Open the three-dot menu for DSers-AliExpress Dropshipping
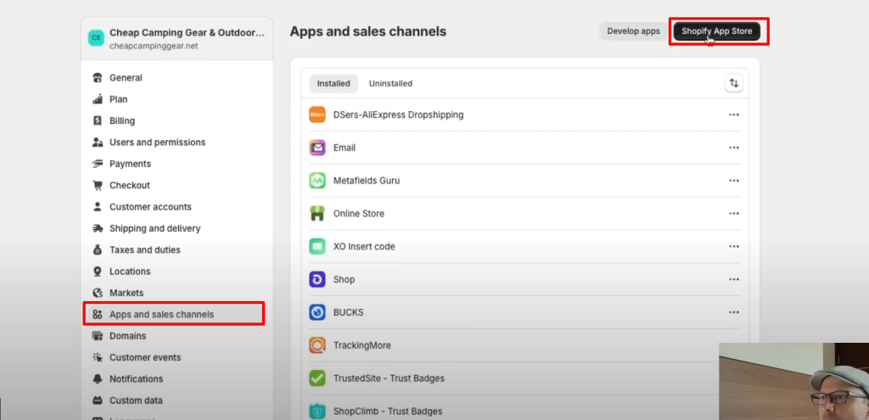The width and height of the screenshot is (869, 420). pyautogui.click(x=734, y=115)
